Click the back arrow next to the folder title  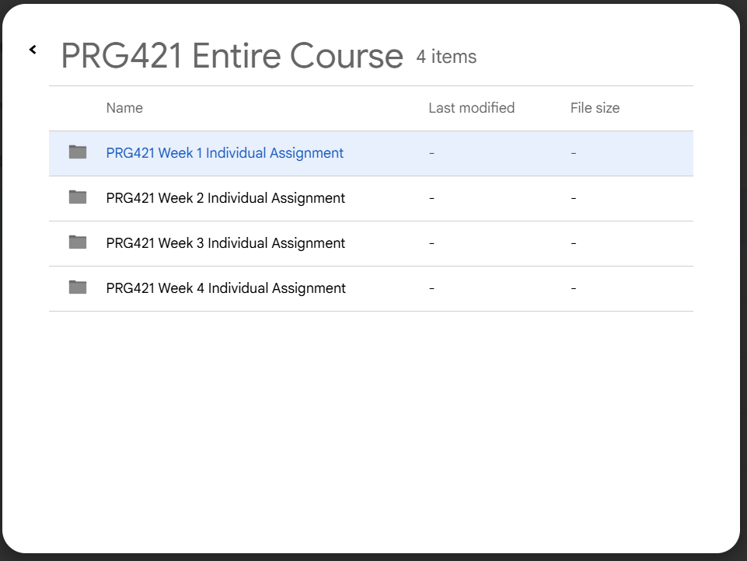pyautogui.click(x=33, y=49)
